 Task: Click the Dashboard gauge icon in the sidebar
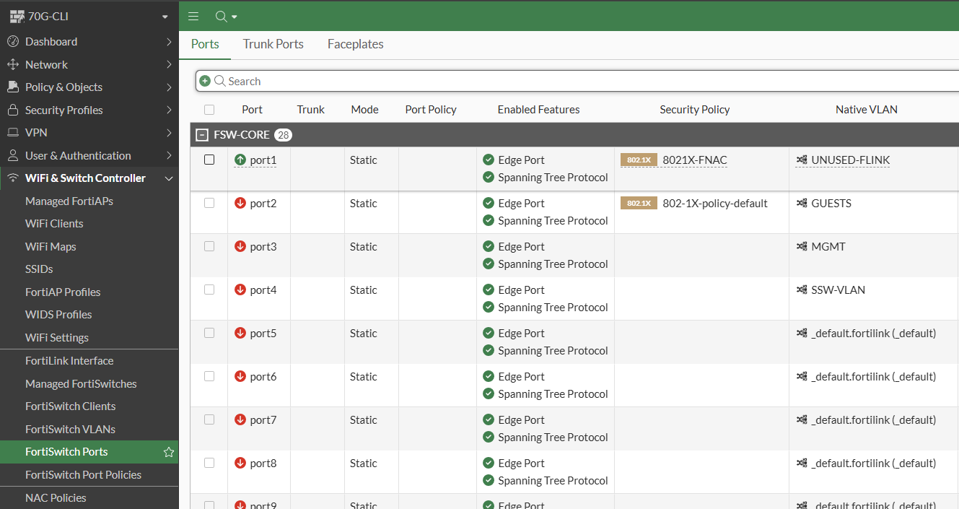coord(12,42)
